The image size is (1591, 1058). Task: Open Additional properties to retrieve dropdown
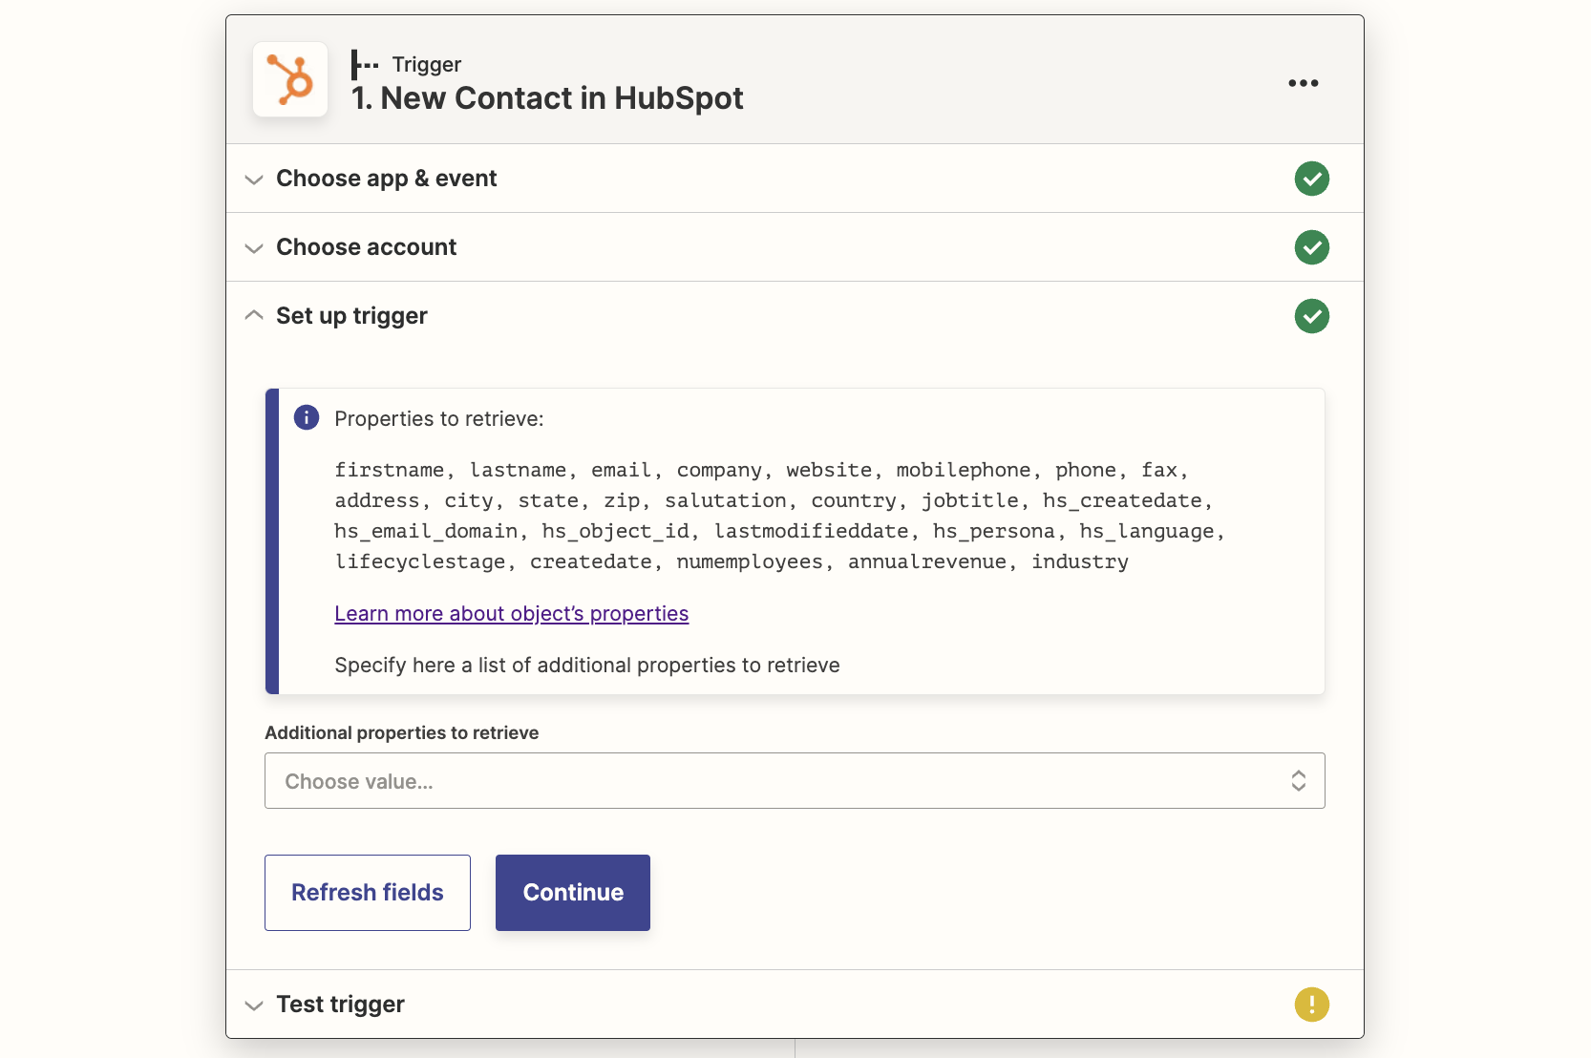coord(783,781)
